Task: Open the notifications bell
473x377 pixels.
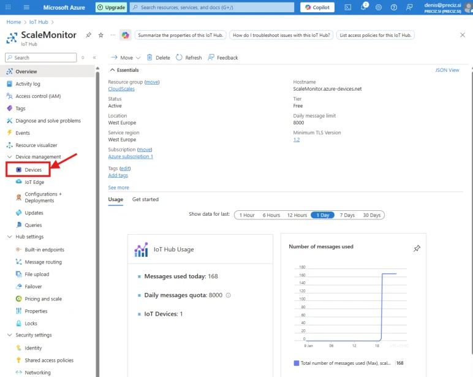Action: pyautogui.click(x=363, y=7)
